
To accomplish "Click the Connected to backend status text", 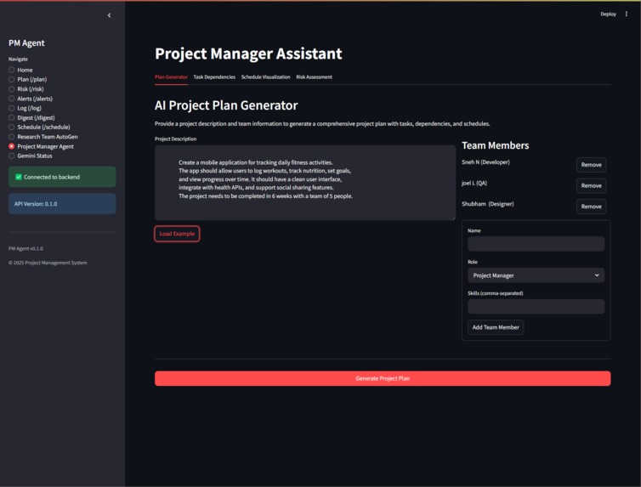I will tap(52, 177).
